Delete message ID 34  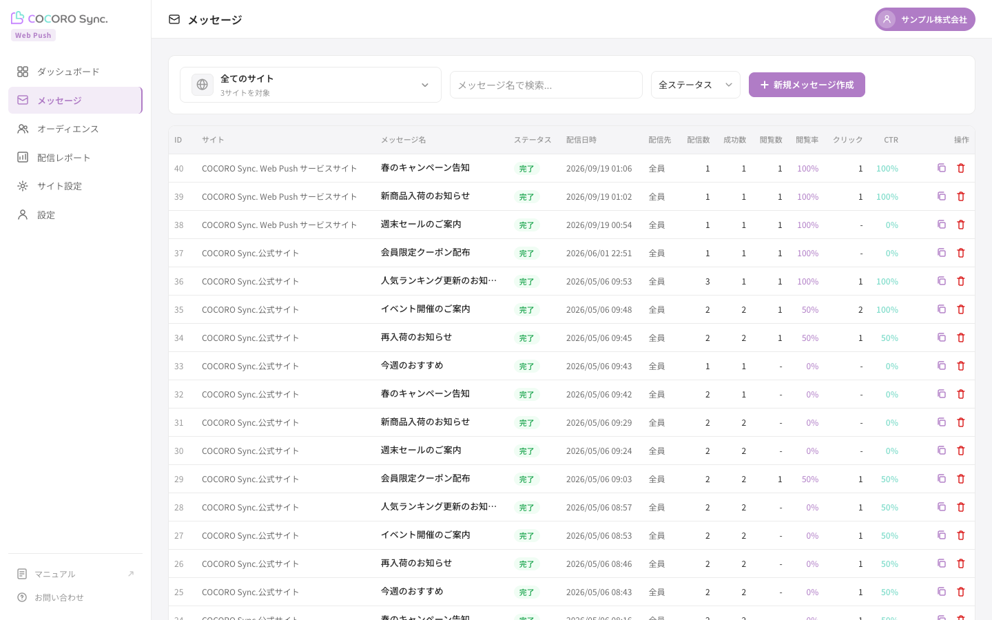coord(961,338)
